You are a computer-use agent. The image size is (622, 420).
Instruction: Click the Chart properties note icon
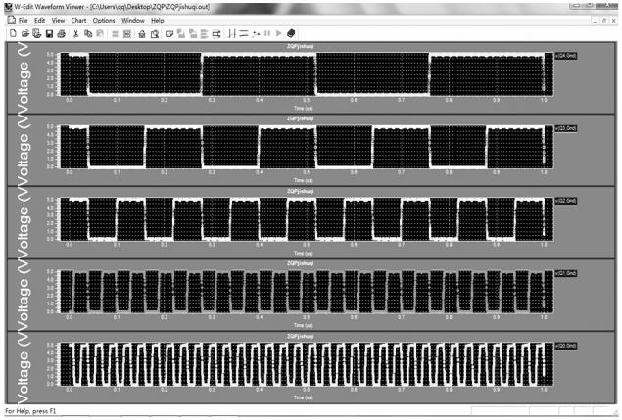tap(169, 34)
